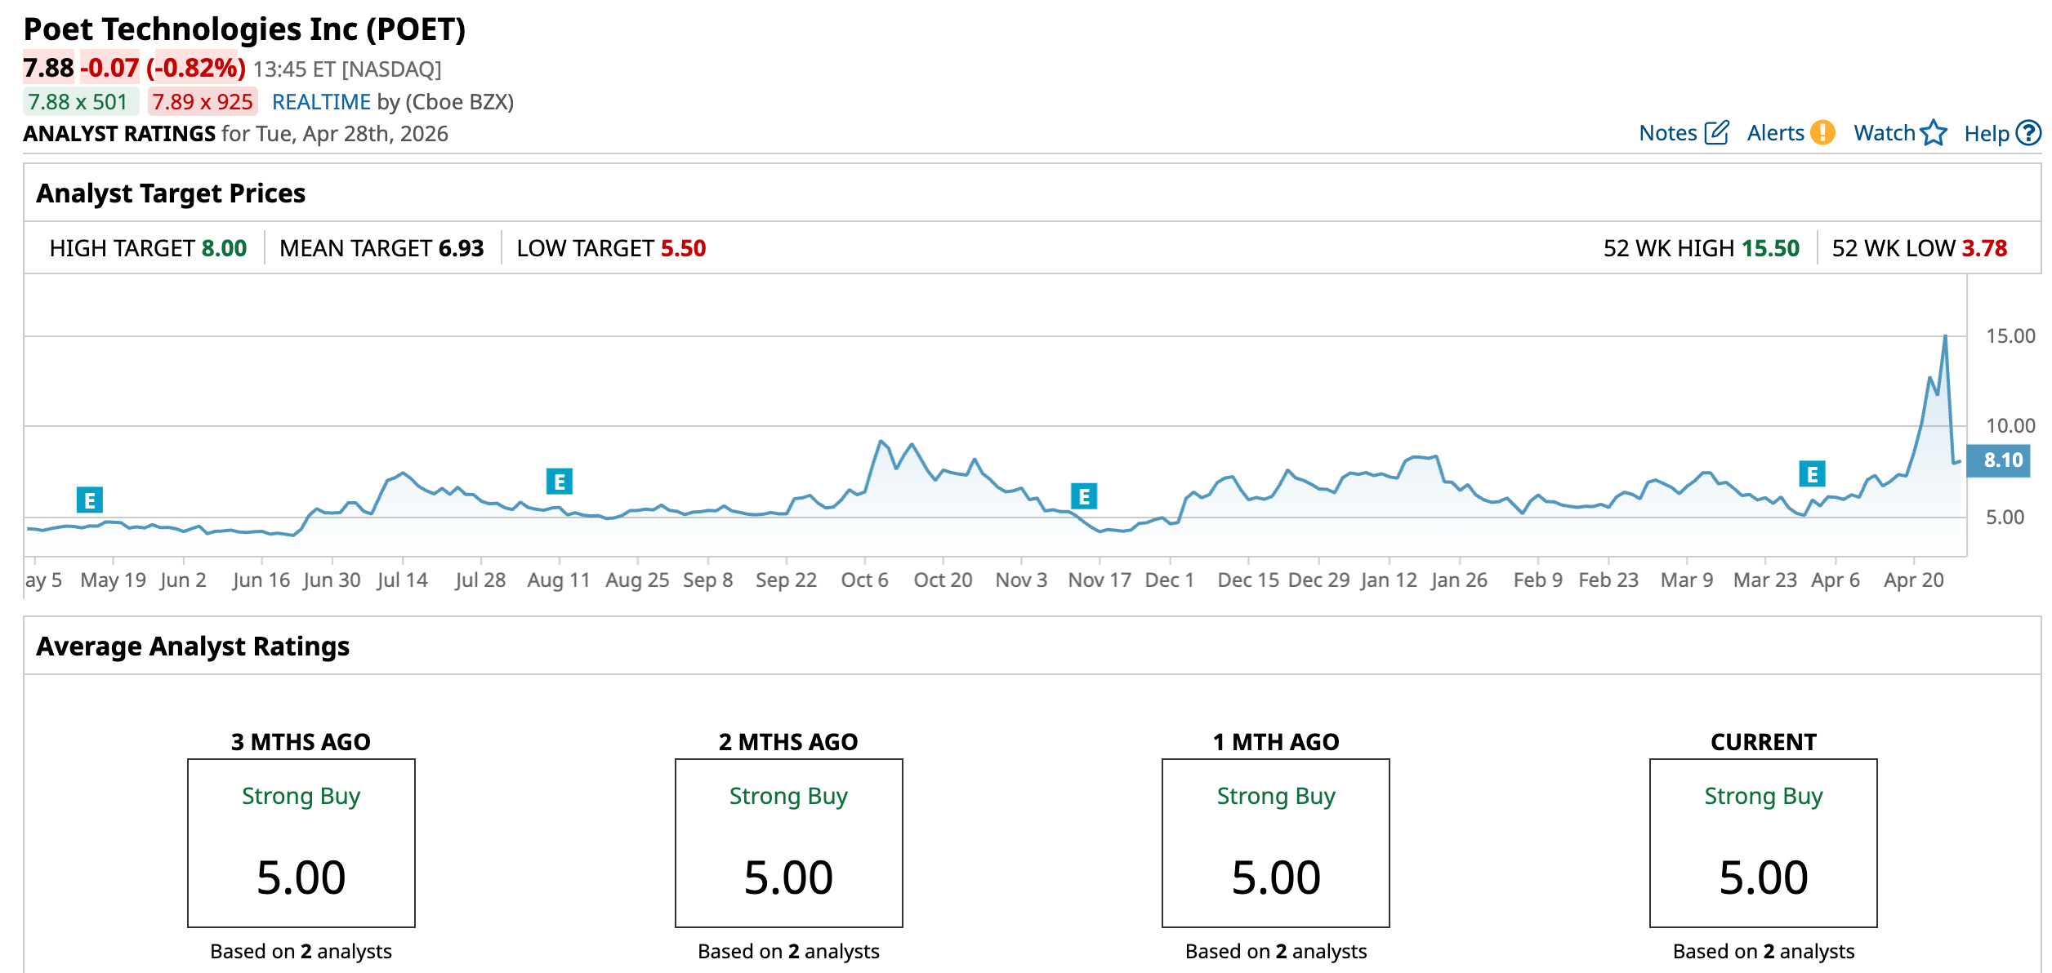Click the Watch star icon
2052x973 pixels.
point(1934,133)
